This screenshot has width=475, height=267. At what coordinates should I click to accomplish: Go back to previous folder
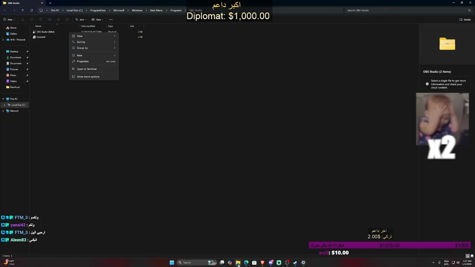click(5, 10)
